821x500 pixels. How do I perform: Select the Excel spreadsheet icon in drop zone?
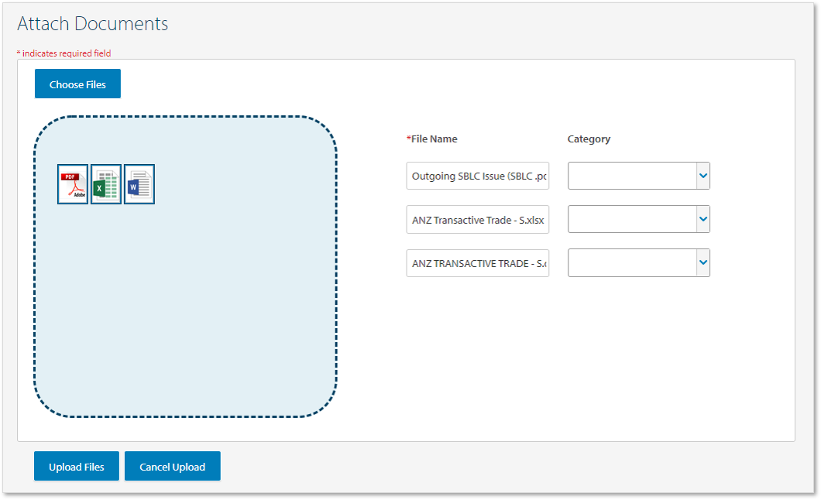tap(106, 184)
